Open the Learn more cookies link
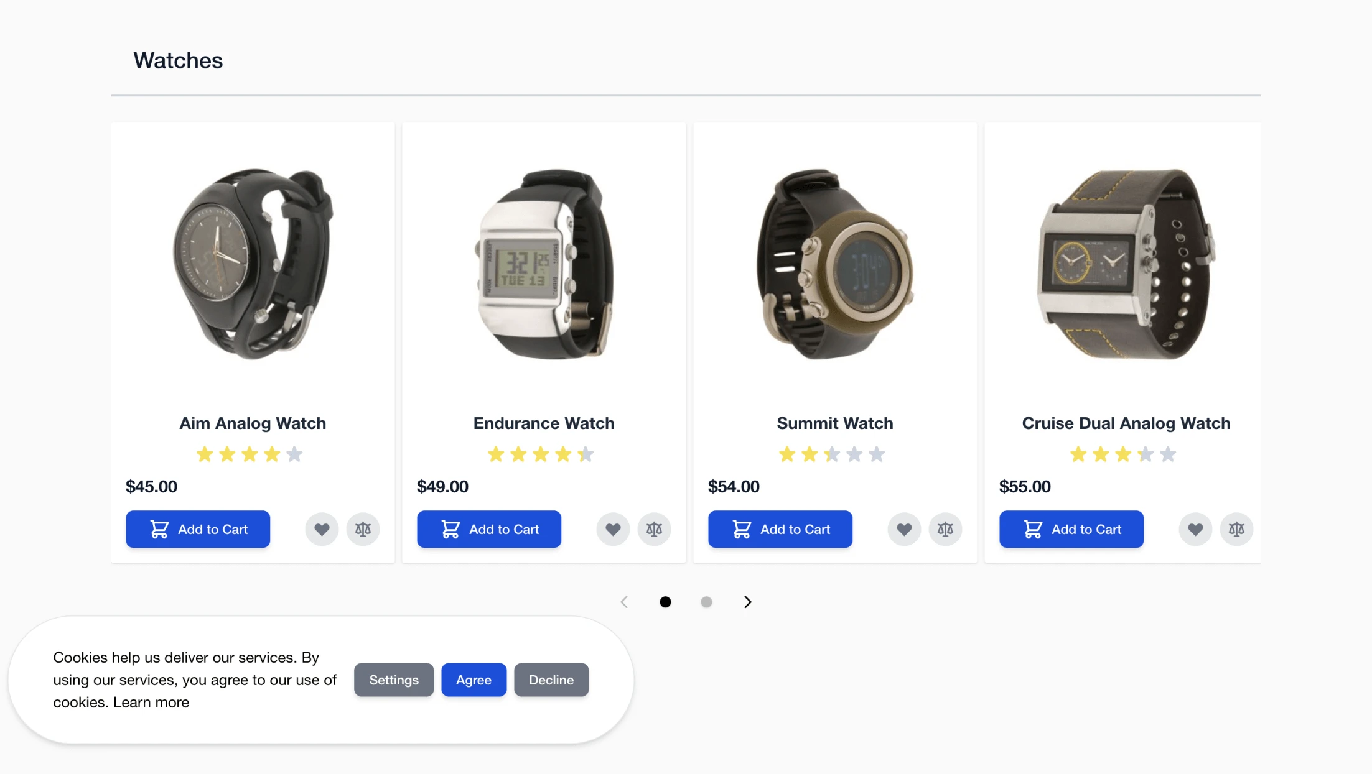 coord(151,702)
